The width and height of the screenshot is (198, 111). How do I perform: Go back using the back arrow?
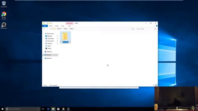coord(44,29)
